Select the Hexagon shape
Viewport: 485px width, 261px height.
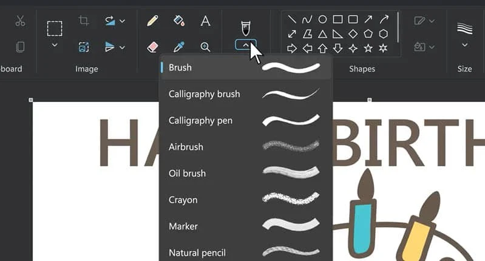click(383, 34)
